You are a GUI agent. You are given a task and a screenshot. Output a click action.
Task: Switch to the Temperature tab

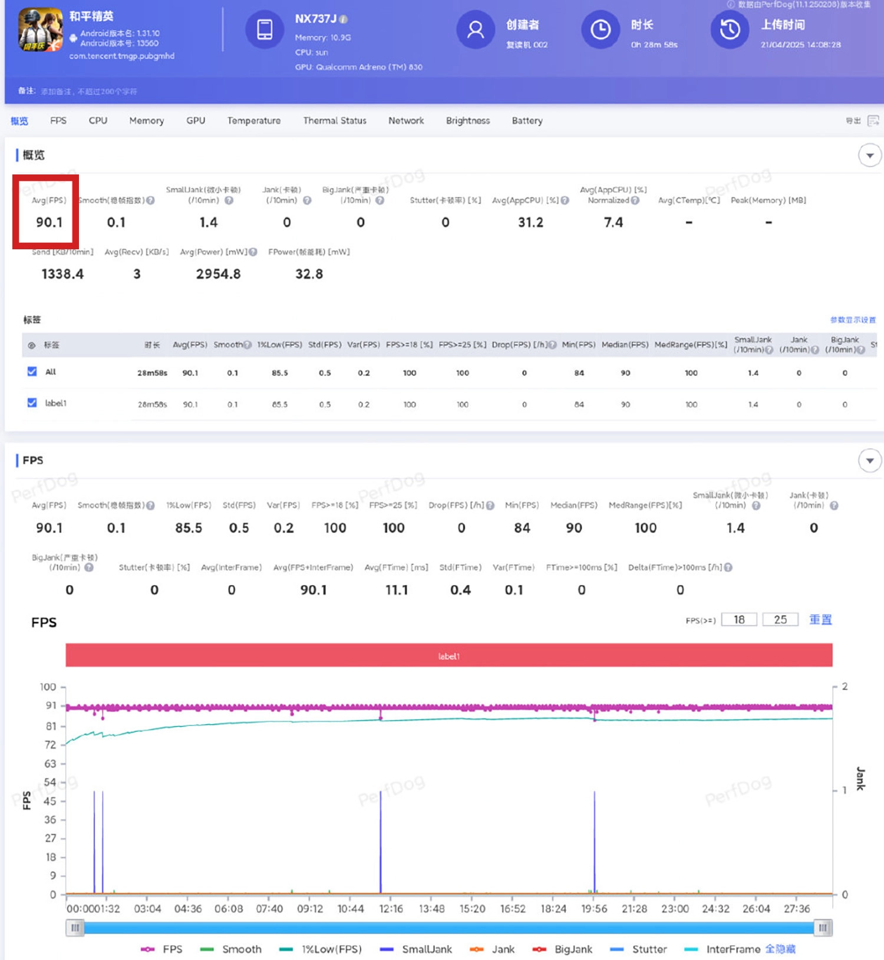click(254, 120)
